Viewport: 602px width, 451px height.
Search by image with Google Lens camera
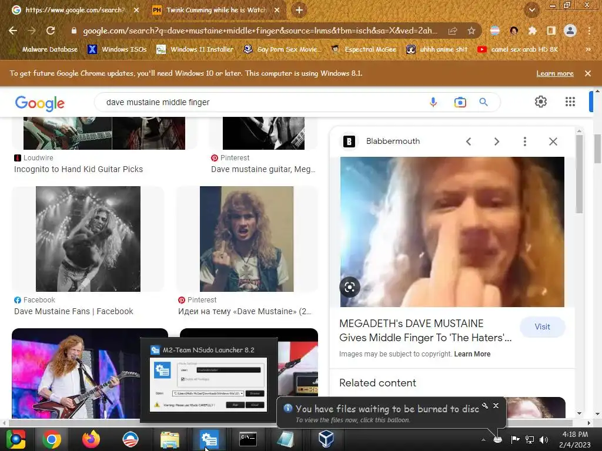click(x=460, y=102)
